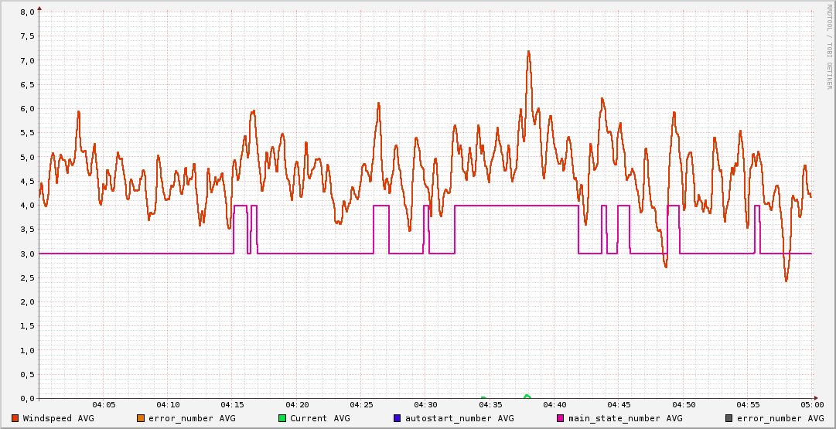Click the 5,5 y-axis value label
Viewport: 836px width, 429px height.
(27, 133)
